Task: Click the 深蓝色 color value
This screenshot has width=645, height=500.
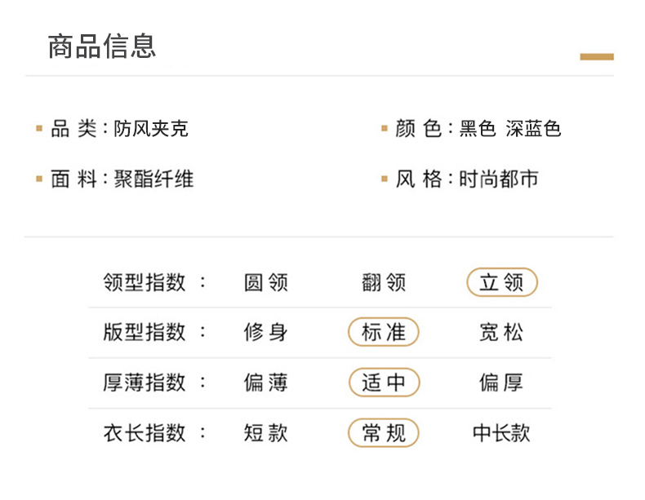Action: pyautogui.click(x=533, y=129)
